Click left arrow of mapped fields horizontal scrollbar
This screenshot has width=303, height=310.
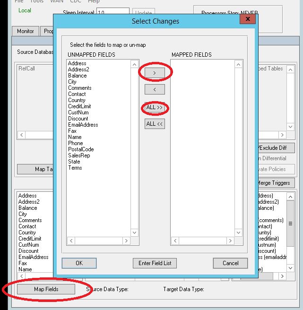pyautogui.click(x=175, y=241)
